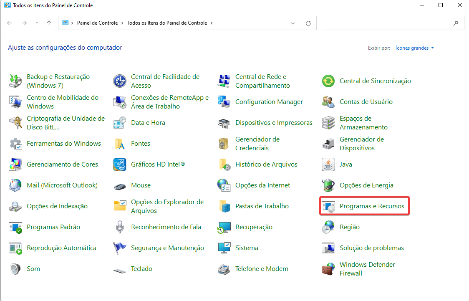
Task: Open the Som speaker icon
Action: pos(15,269)
